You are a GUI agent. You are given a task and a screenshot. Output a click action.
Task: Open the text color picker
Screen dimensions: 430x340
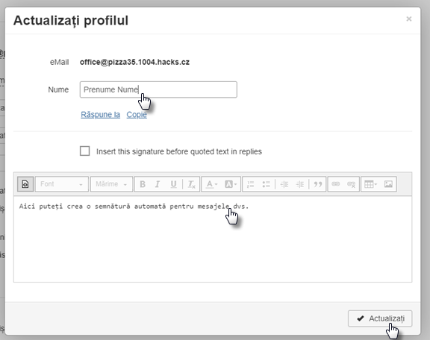[212, 184]
